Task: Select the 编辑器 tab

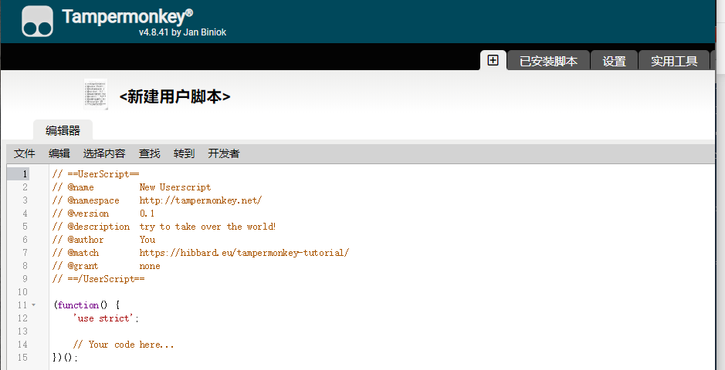Action: (x=63, y=130)
